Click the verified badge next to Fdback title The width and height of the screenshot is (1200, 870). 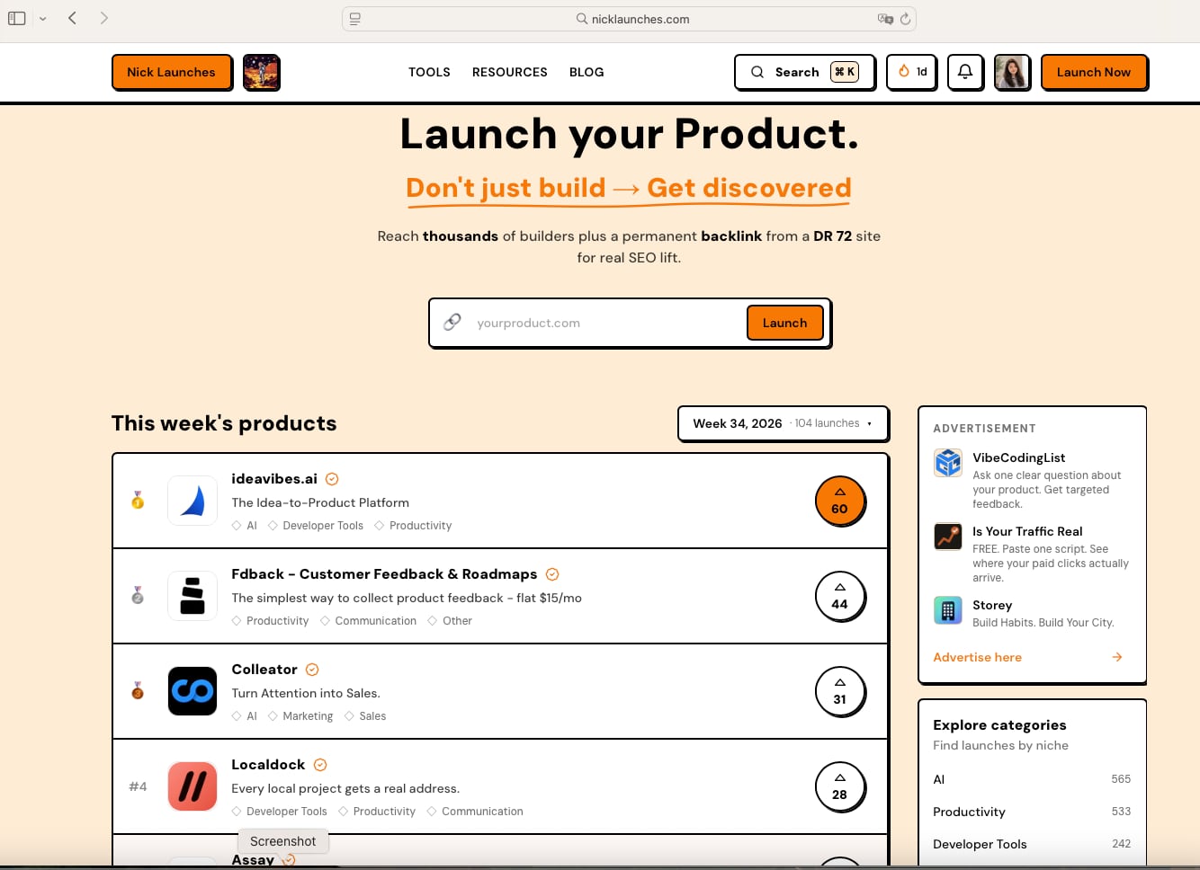tap(552, 574)
